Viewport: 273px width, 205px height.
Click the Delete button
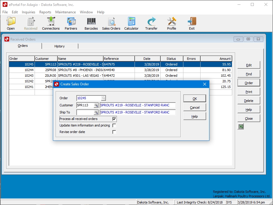click(249, 101)
